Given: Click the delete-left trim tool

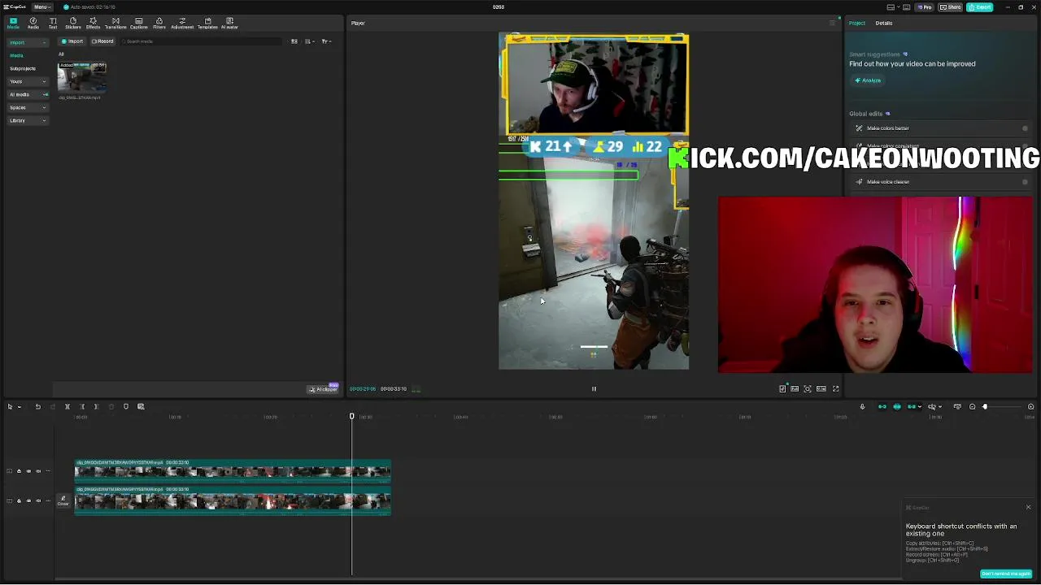Looking at the screenshot, I should tap(82, 406).
